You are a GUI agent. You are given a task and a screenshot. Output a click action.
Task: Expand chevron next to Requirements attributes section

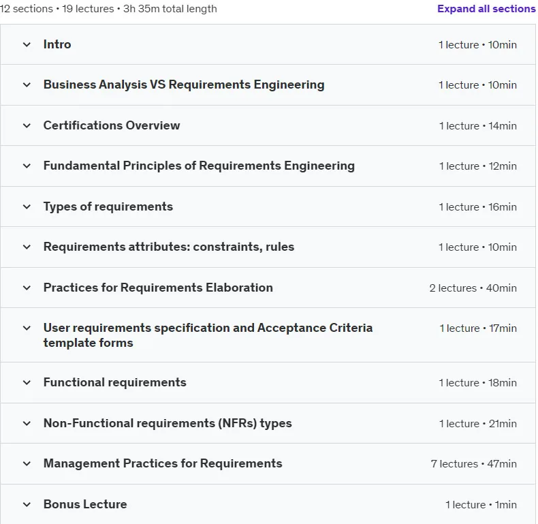27,247
